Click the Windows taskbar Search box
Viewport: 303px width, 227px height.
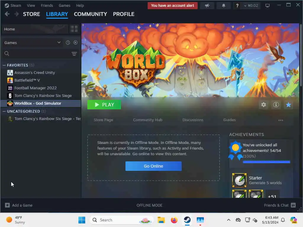121,220
